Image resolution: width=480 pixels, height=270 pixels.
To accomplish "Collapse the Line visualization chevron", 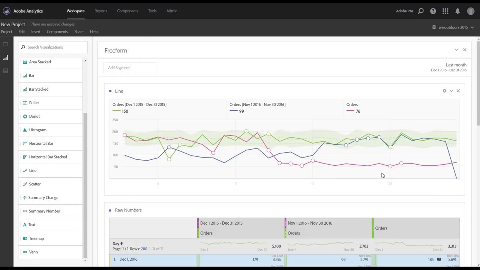I will (451, 91).
